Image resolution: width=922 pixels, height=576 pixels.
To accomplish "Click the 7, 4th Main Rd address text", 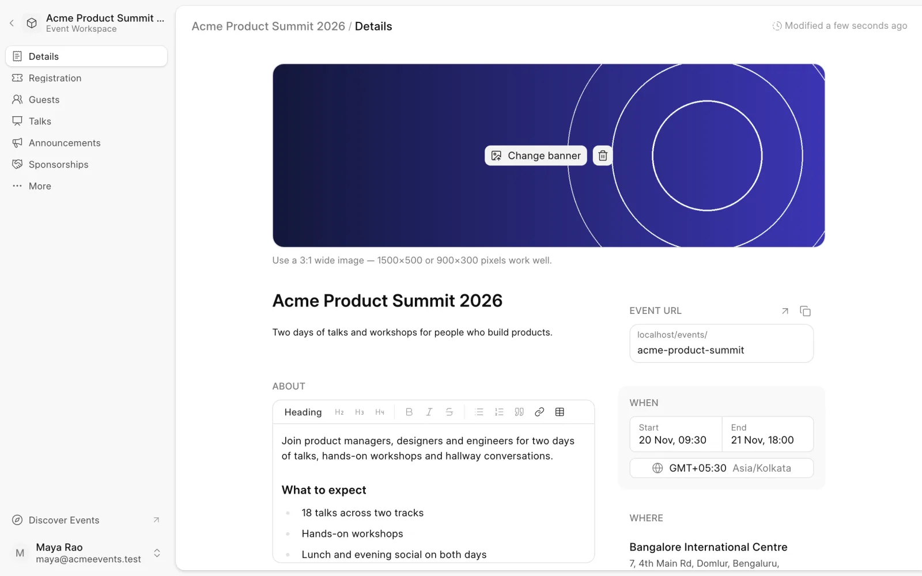I will 704,563.
